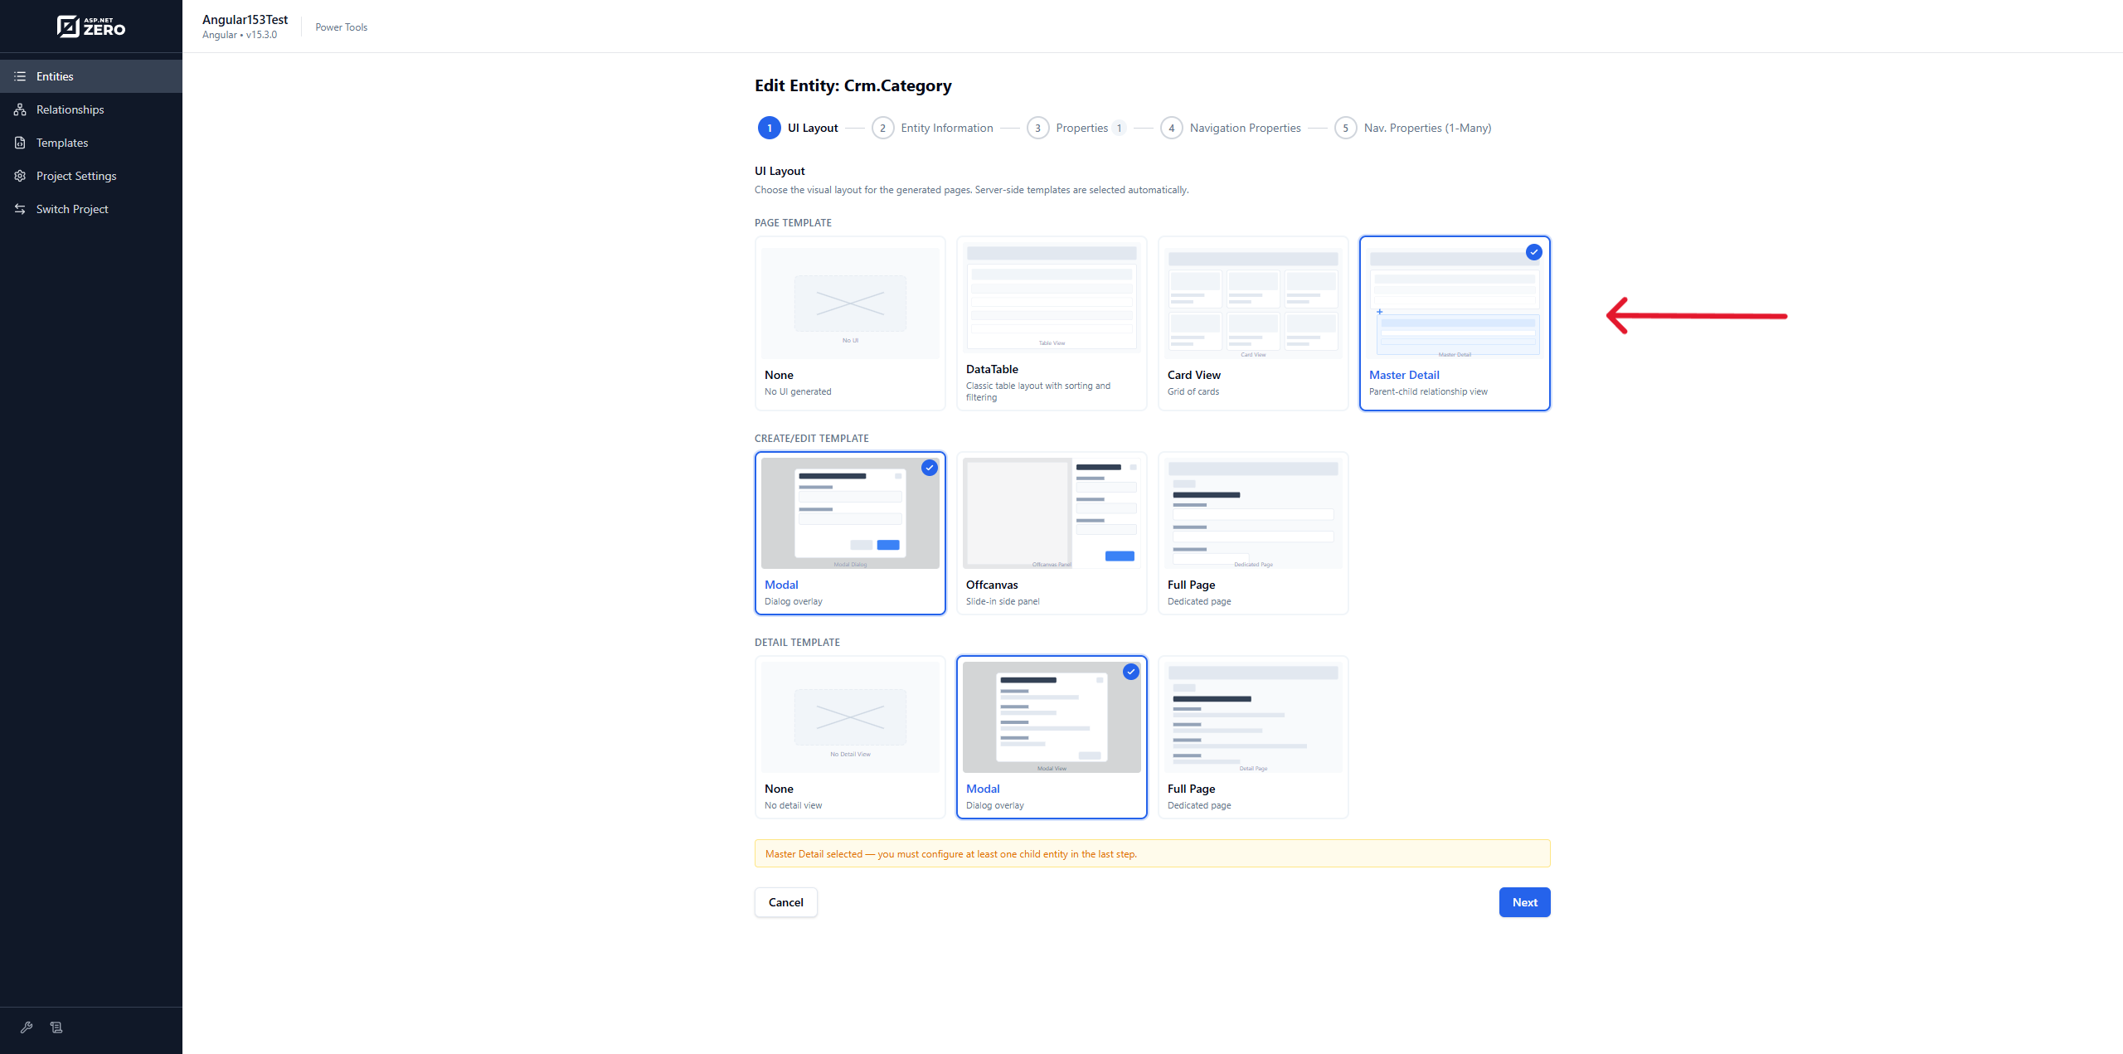The image size is (2123, 1054).
Task: Click the ASP.NET Zero logo
Action: (91, 27)
